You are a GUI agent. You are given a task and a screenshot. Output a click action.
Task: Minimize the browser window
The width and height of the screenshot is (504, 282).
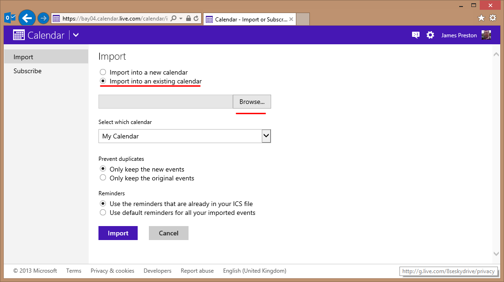coord(461,6)
